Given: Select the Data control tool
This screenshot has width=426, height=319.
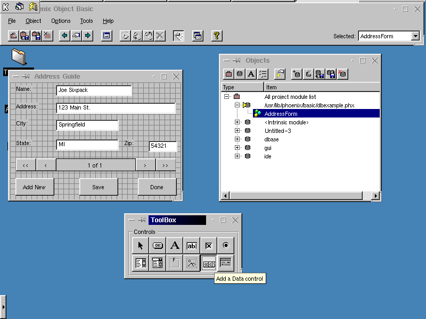Looking at the screenshot, I should (209, 263).
